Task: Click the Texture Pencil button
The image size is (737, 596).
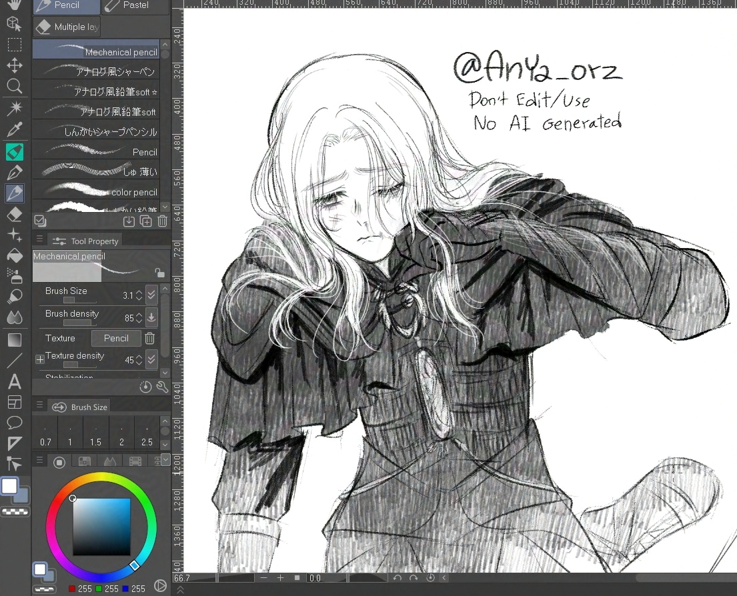Action: (116, 338)
